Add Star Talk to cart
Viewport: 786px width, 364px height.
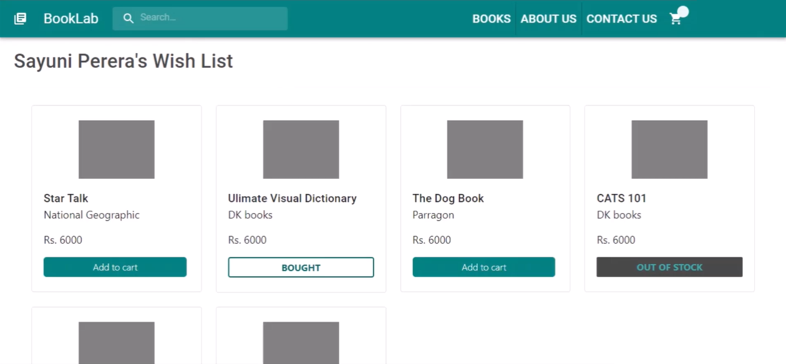pos(115,267)
